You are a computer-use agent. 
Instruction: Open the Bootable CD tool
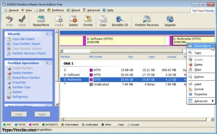(120, 21)
